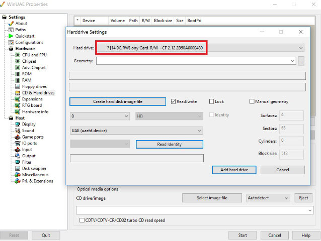The image size is (321, 241).
Task: Click the Volume column header
Action: 118,21
